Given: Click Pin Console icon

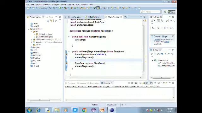Looking at the screenshot, I should pyautogui.click(x=155, y=83).
